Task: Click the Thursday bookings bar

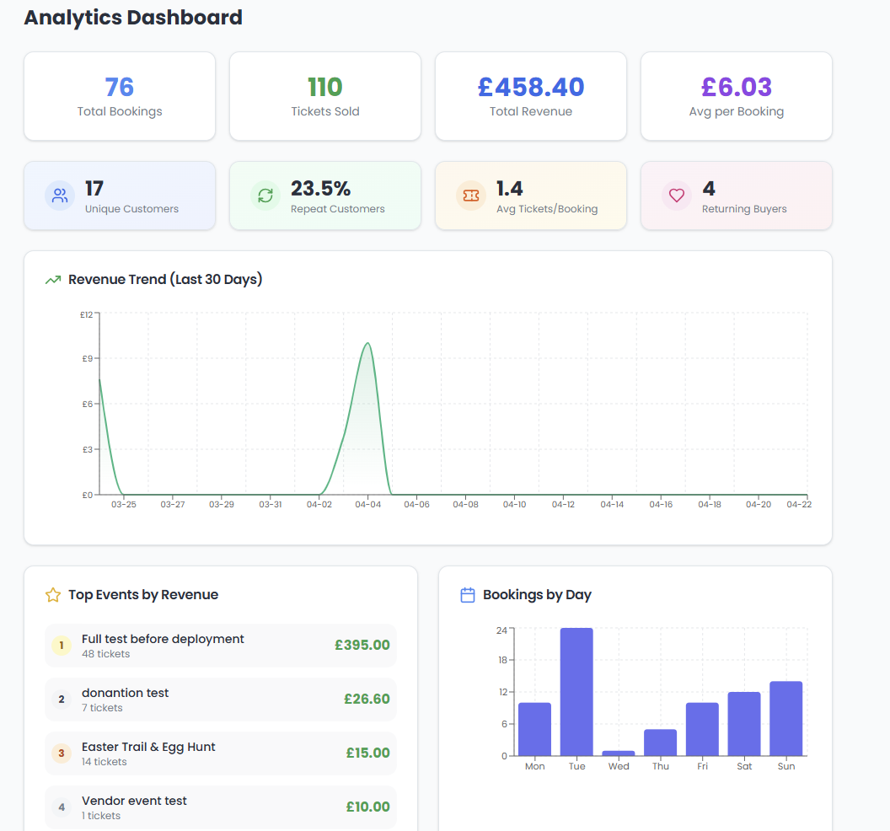Action: (x=661, y=743)
